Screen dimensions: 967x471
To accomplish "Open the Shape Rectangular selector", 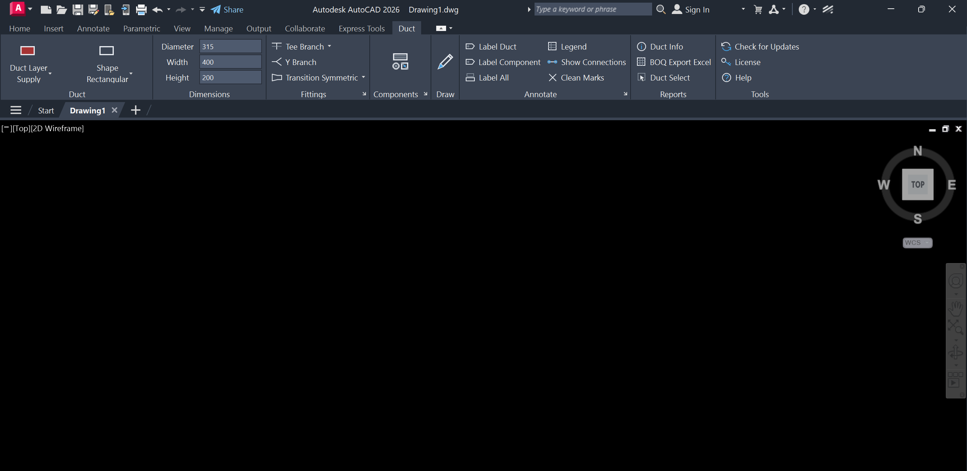I will coord(107,64).
